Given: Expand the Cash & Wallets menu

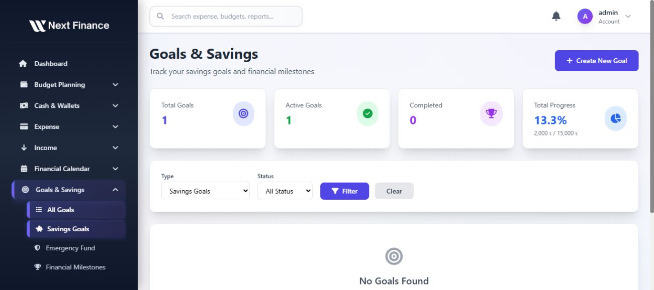Looking at the screenshot, I should (x=115, y=106).
